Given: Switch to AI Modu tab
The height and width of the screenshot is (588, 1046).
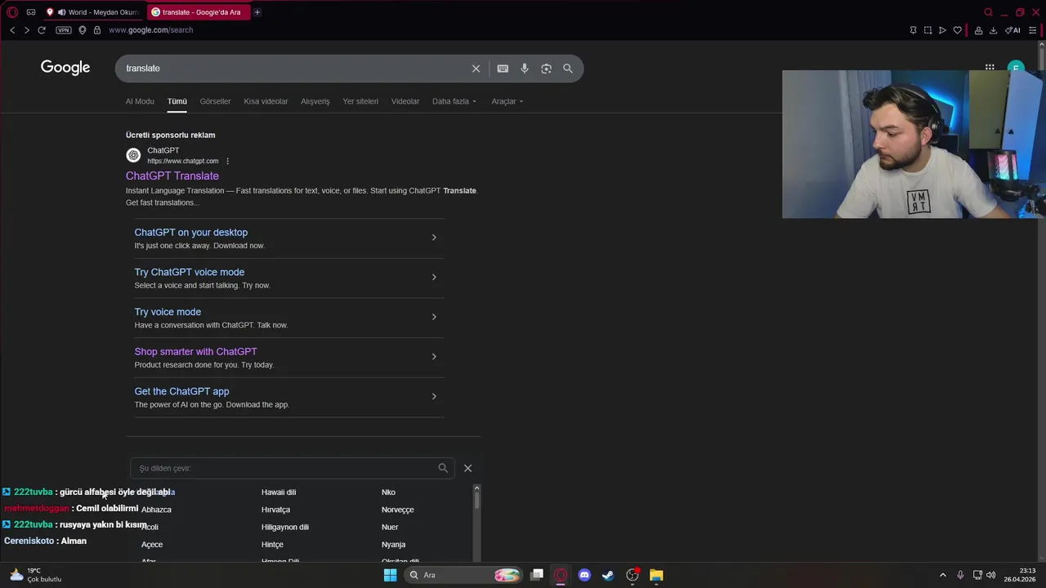Looking at the screenshot, I should pos(140,101).
